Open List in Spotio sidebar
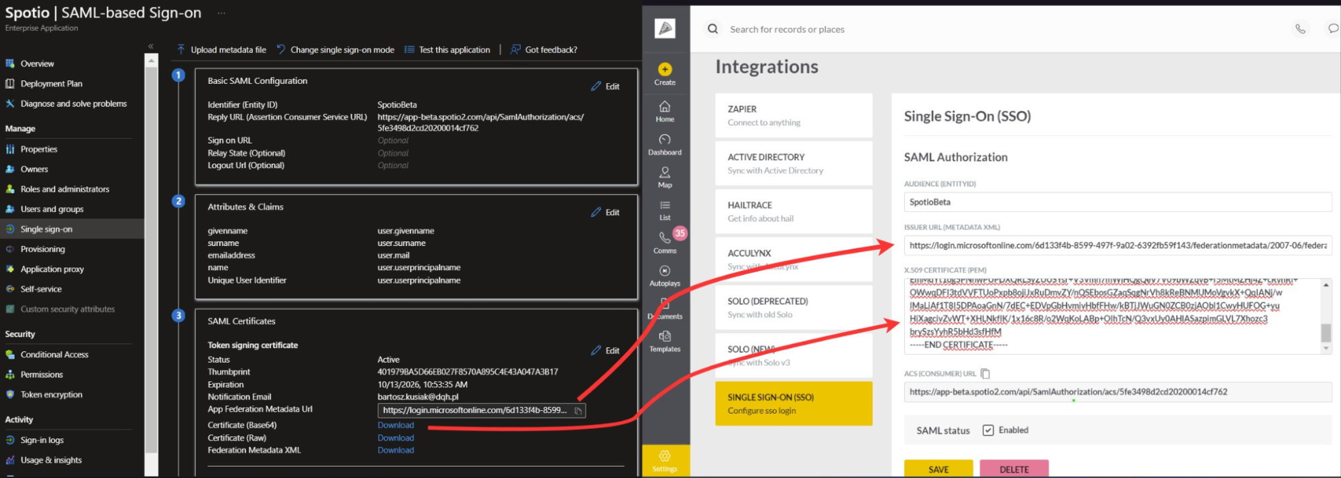The height and width of the screenshot is (478, 1341). tap(665, 211)
